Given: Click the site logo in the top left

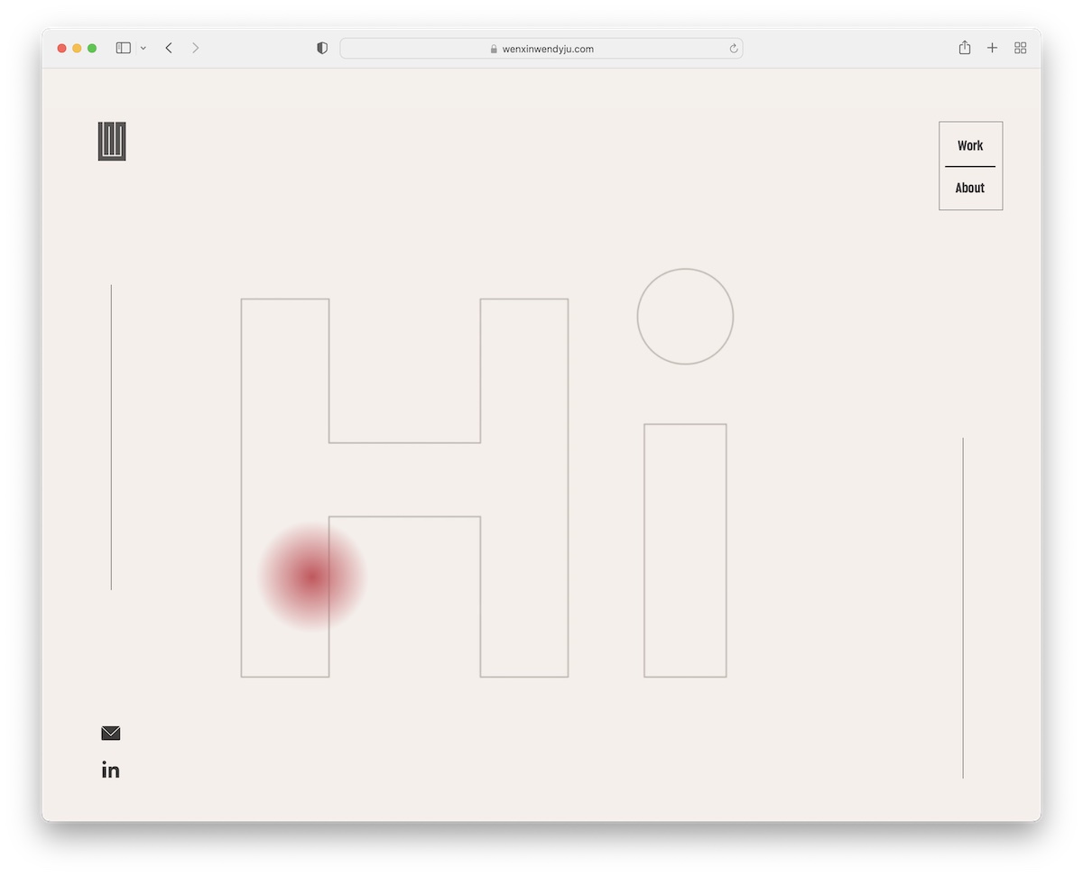Looking at the screenshot, I should pyautogui.click(x=112, y=142).
